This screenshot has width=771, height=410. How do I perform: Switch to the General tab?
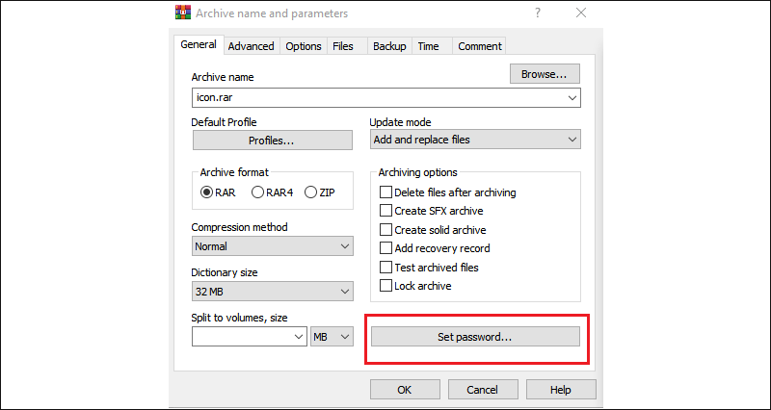coord(199,44)
